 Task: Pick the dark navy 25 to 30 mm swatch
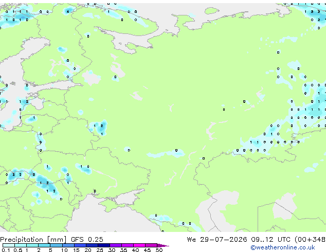pyautogui.click(x=104, y=245)
